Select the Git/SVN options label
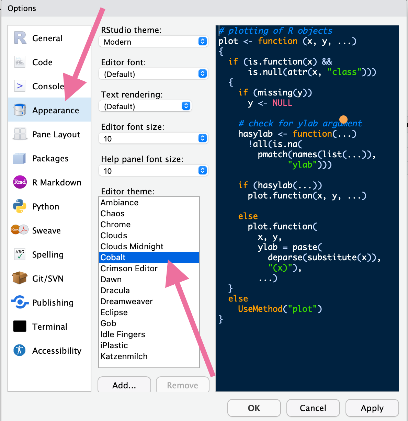Viewport: 408px width, 421px height. 48,278
